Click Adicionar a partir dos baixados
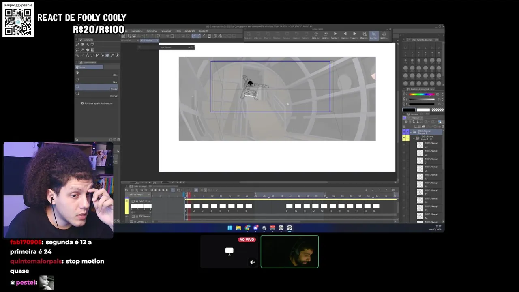519x292 pixels. pyautogui.click(x=97, y=103)
